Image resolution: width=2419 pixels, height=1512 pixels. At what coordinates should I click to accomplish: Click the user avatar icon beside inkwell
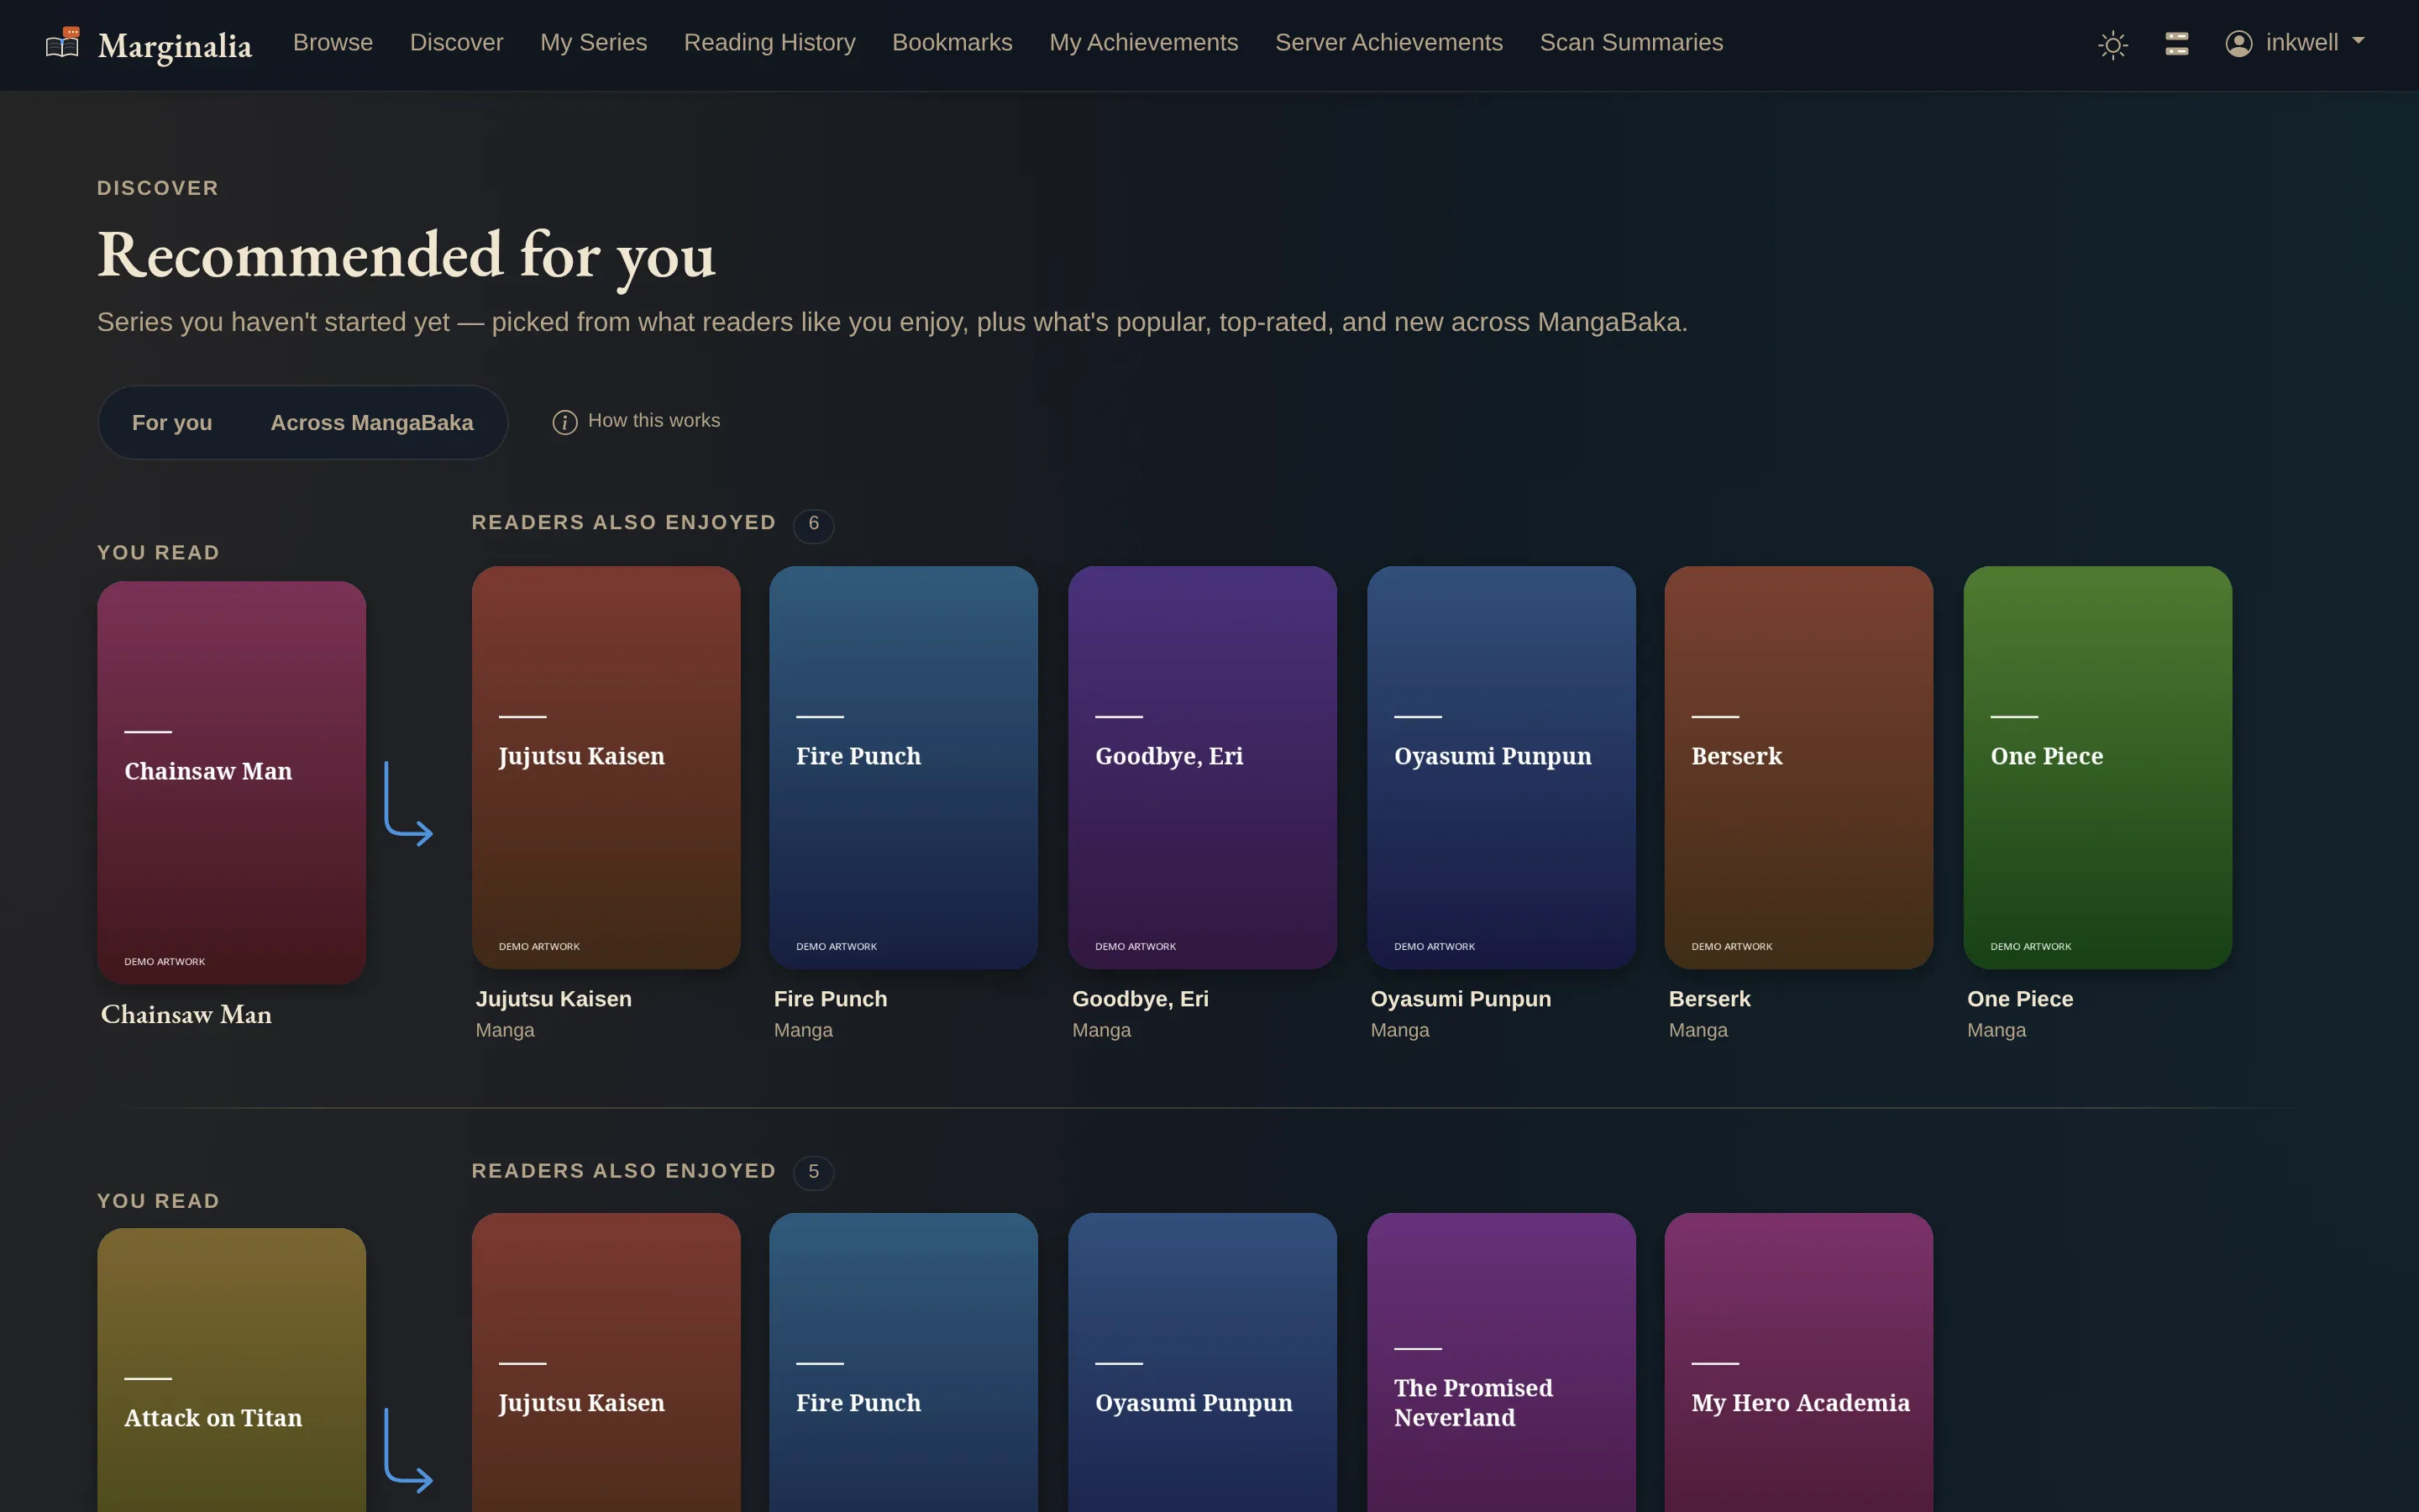[x=2238, y=43]
